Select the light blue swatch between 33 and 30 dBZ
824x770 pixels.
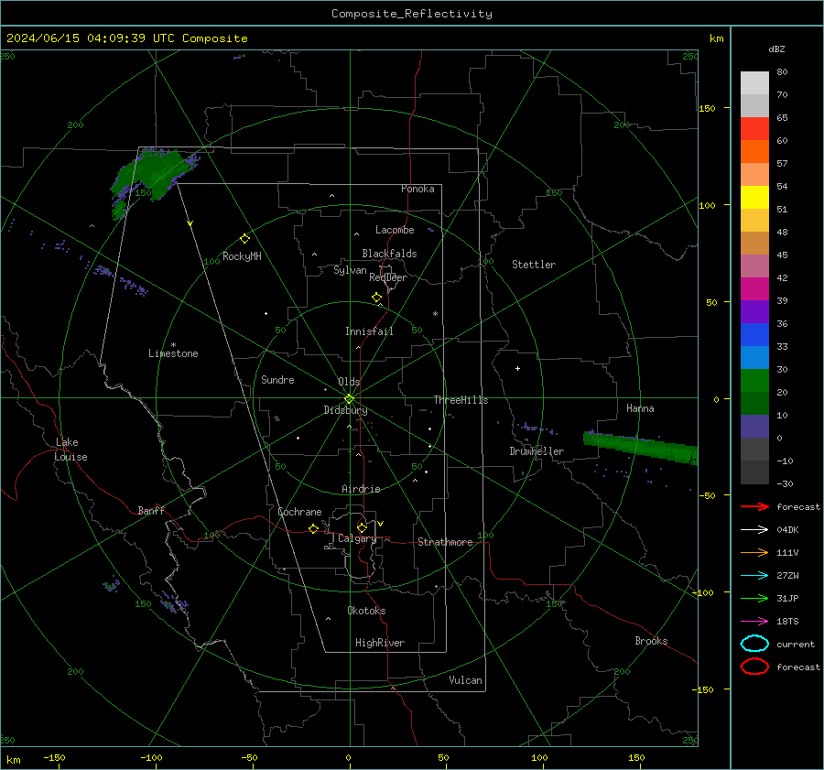point(754,357)
